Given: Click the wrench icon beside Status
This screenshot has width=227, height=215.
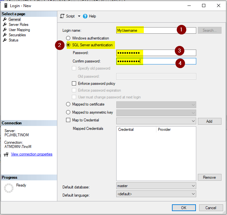Looking at the screenshot, I should point(5,40).
